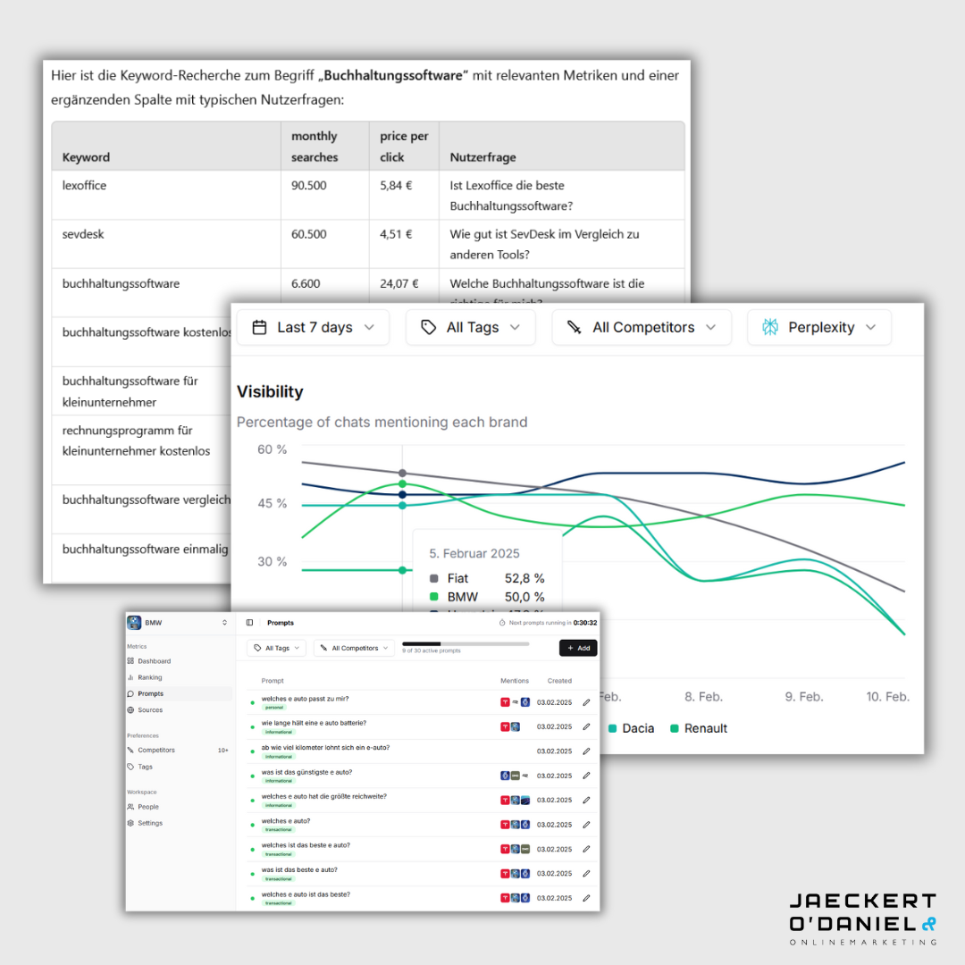This screenshot has height=965, width=965.
Task: Open Settings in the sidebar
Action: (149, 824)
